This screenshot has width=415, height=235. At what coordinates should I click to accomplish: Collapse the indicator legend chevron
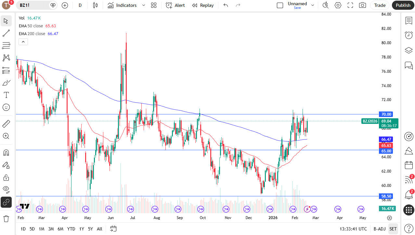point(23,42)
